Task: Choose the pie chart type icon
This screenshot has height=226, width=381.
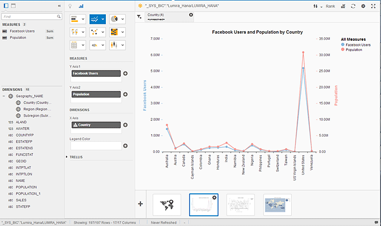Action: point(113,19)
